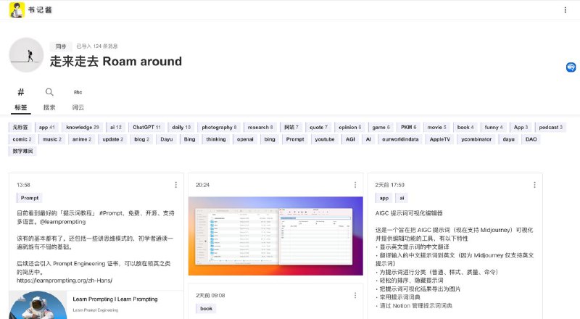Choose the PKM 6 tag
This screenshot has width=580, height=319.
click(x=408, y=128)
